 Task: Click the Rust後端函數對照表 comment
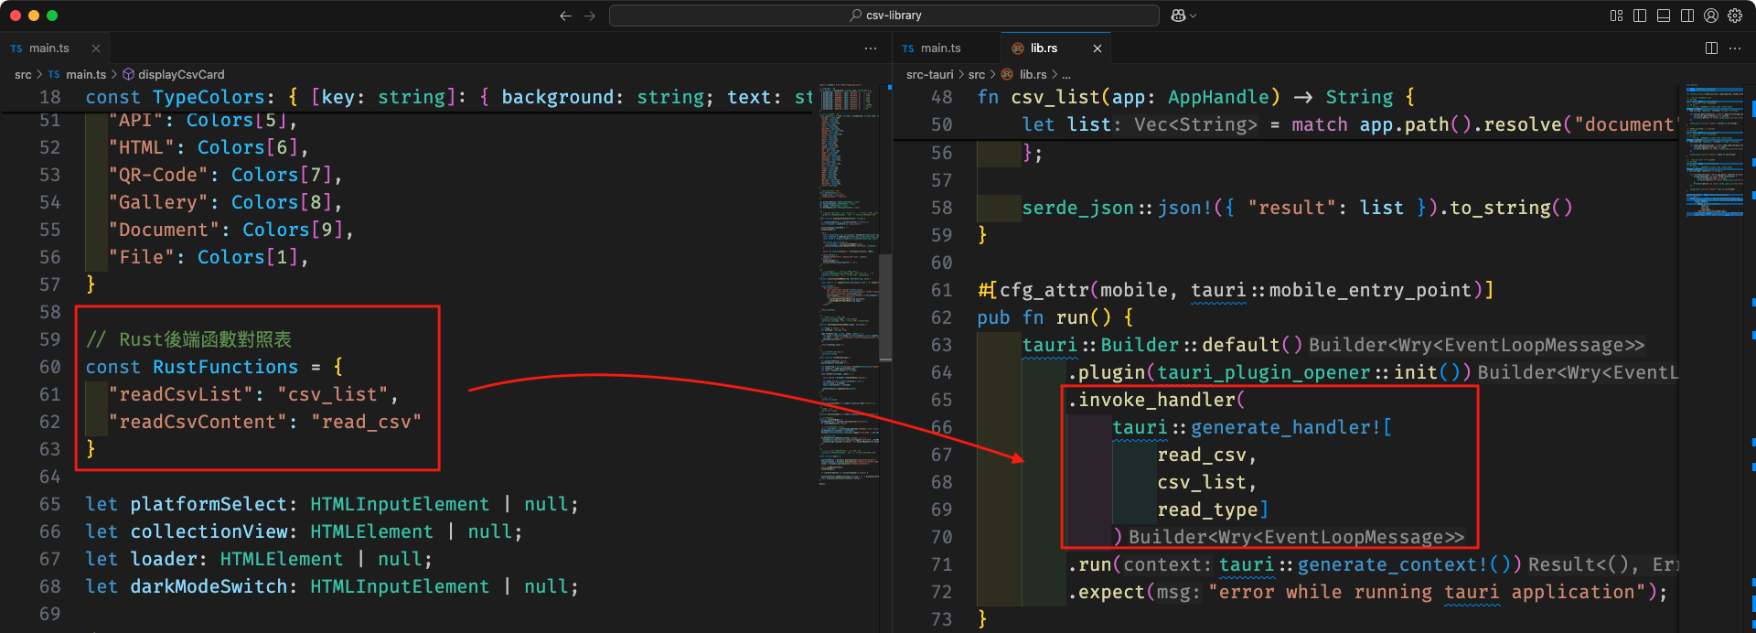point(188,339)
